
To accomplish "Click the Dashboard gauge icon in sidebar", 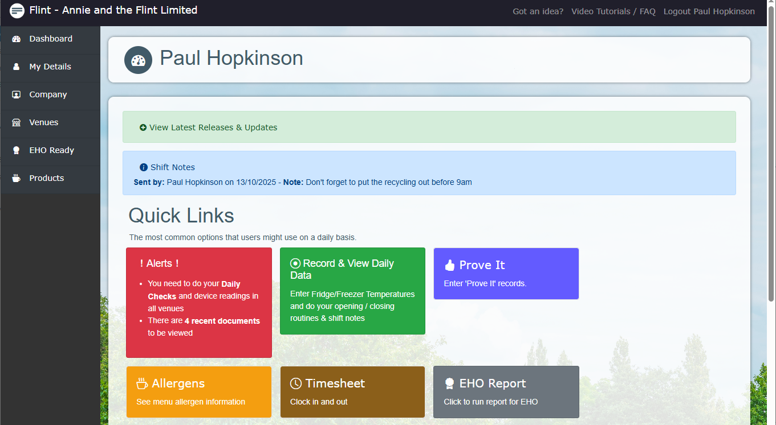I will tap(17, 39).
